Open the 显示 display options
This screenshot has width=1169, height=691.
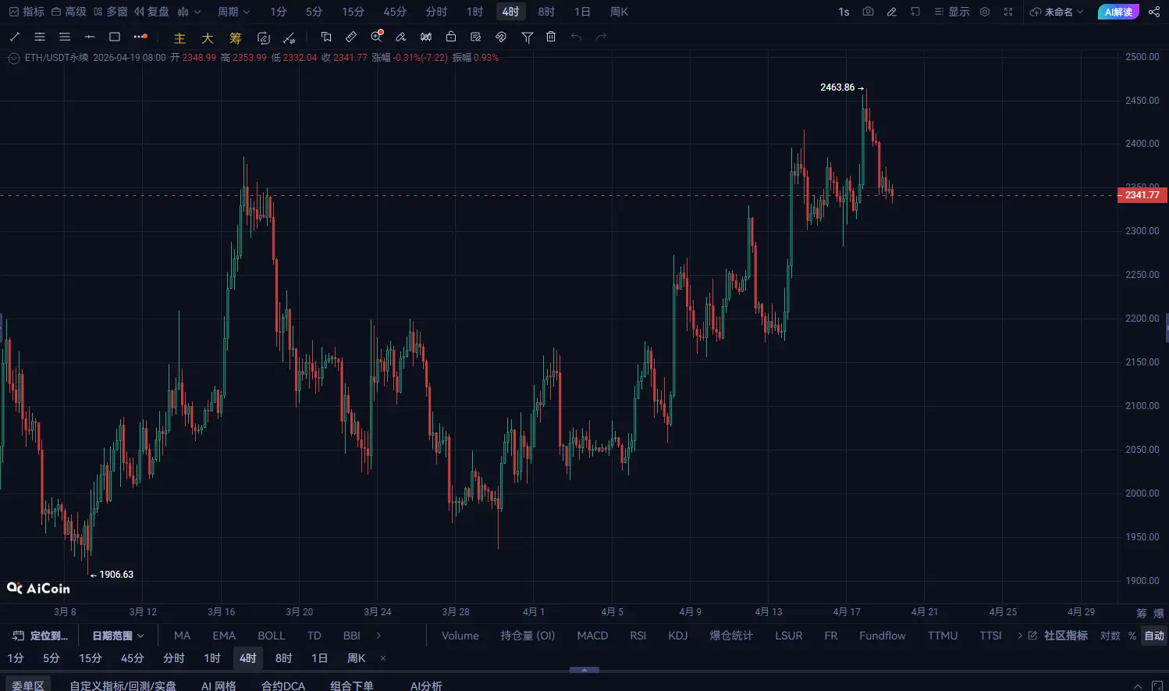click(x=952, y=12)
